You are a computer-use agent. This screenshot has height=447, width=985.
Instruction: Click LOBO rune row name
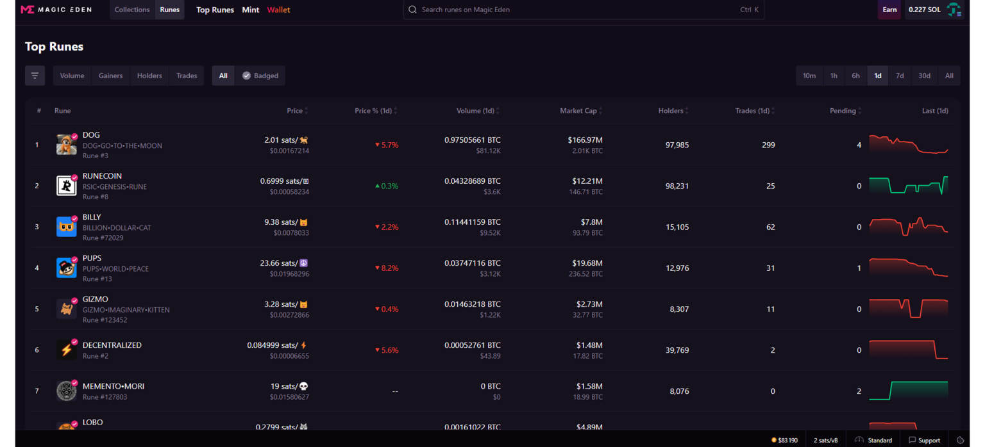(93, 422)
